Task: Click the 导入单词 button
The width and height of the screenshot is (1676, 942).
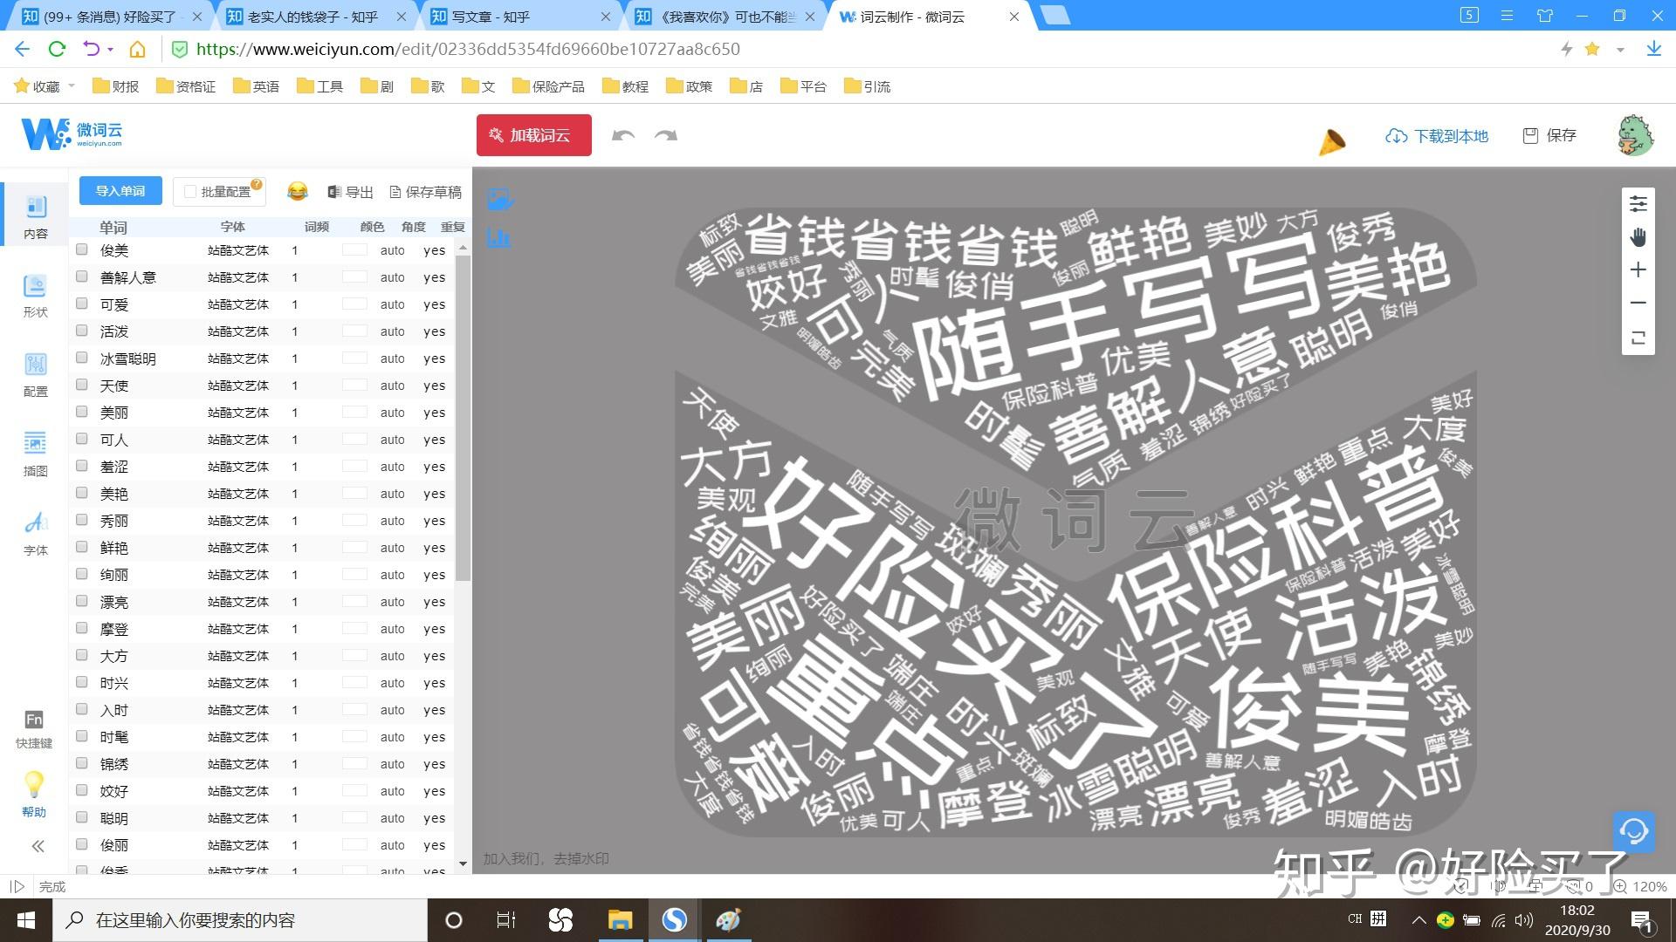Action: point(120,191)
